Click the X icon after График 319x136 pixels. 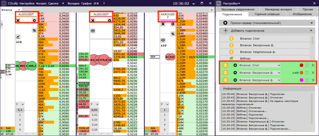click(x=98, y=3)
